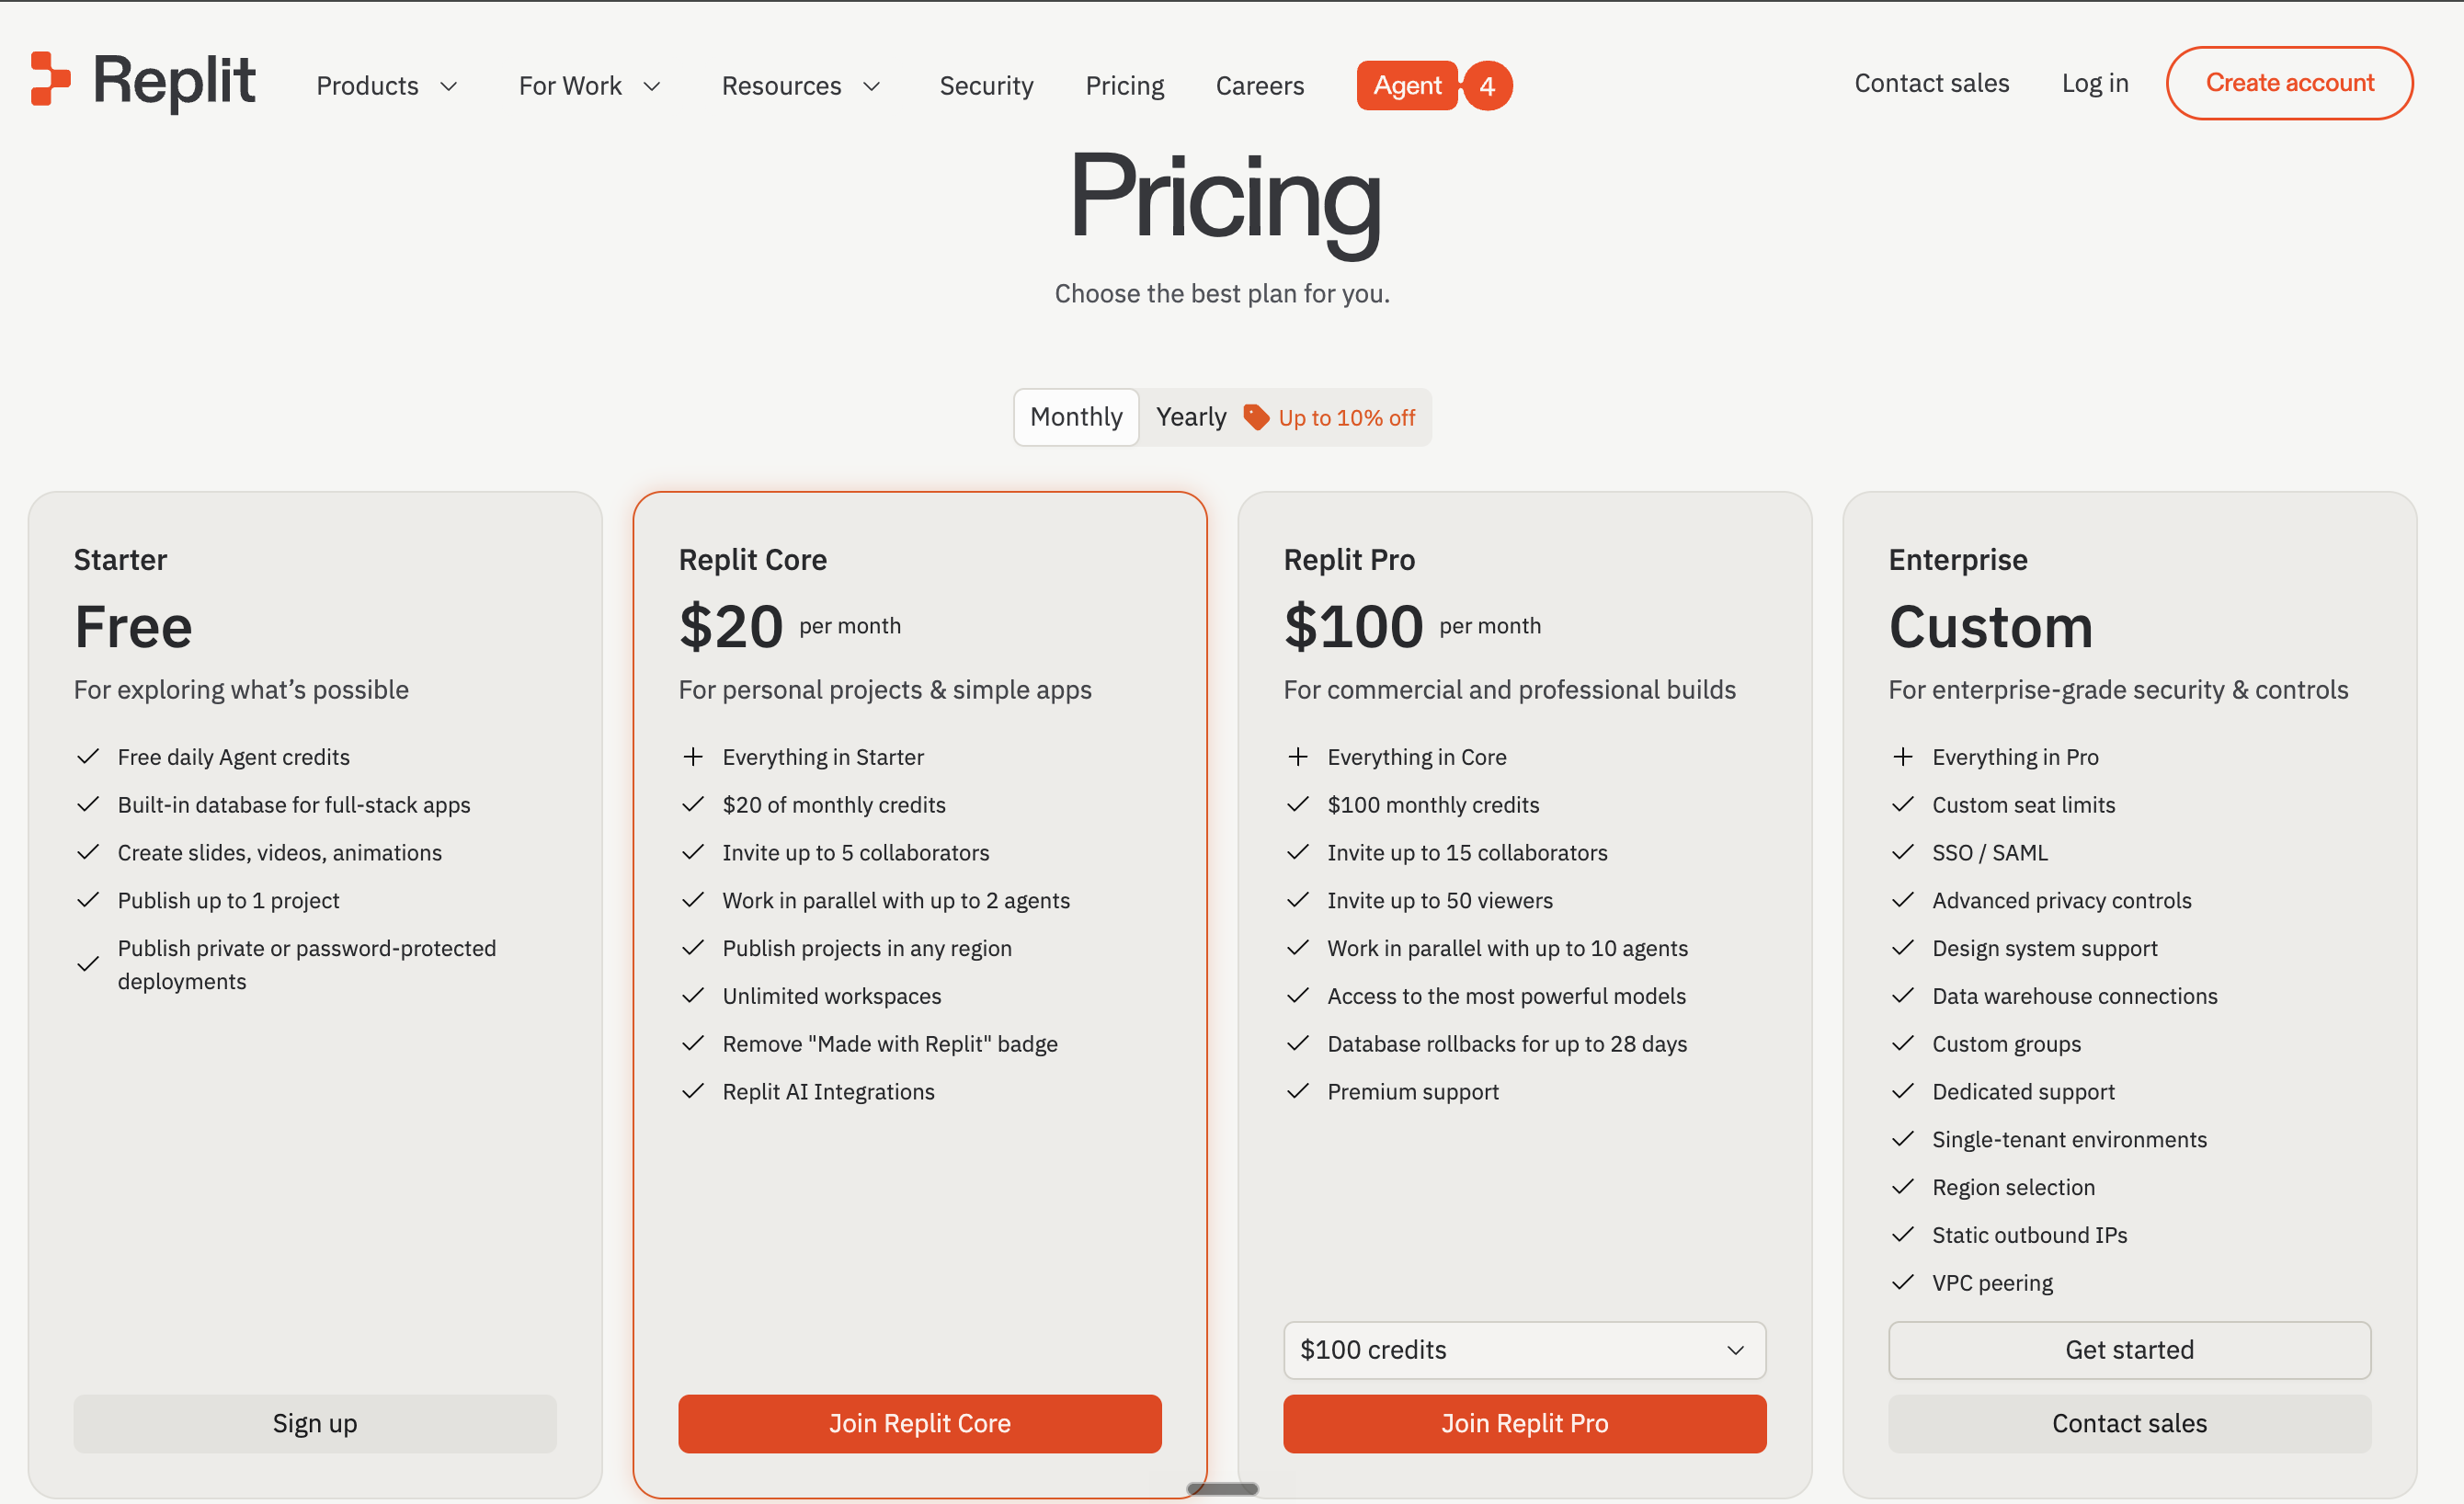This screenshot has height=1504, width=2464.
Task: Open the Security page
Action: click(986, 86)
